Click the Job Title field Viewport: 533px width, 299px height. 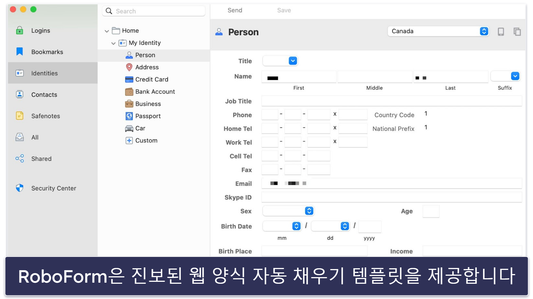point(392,101)
